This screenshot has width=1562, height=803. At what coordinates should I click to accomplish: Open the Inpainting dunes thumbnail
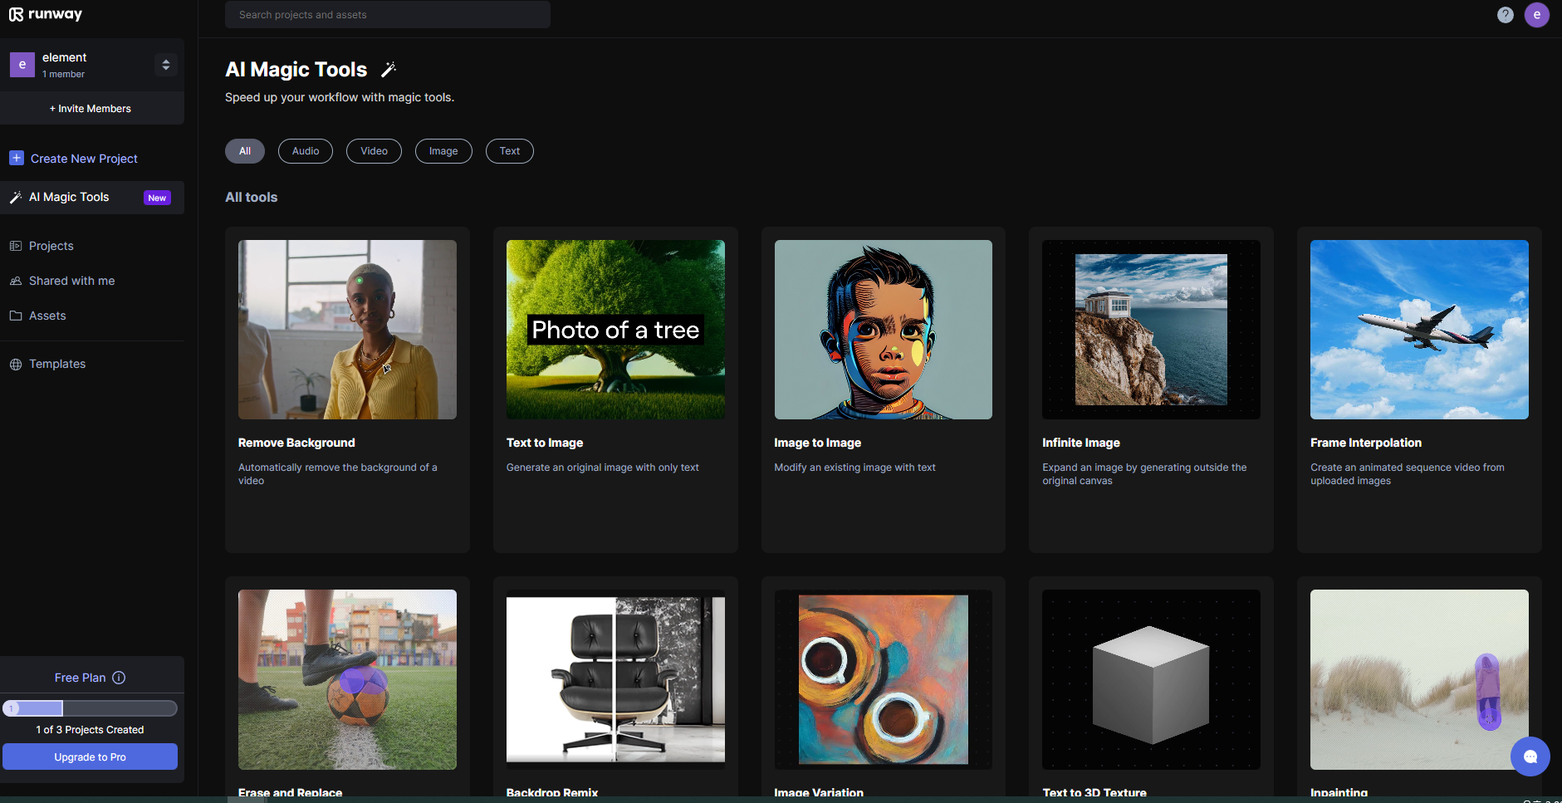[x=1419, y=679]
